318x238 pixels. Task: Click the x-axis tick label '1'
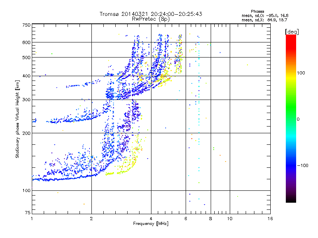pyautogui.click(x=32, y=219)
